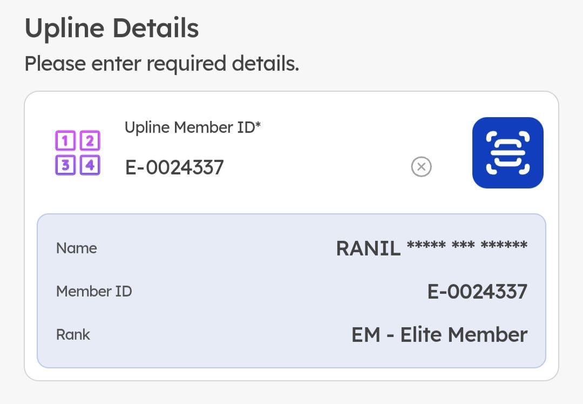This screenshot has height=404, width=583.
Task: Click the "Upline Details" heading
Action: [x=112, y=28]
